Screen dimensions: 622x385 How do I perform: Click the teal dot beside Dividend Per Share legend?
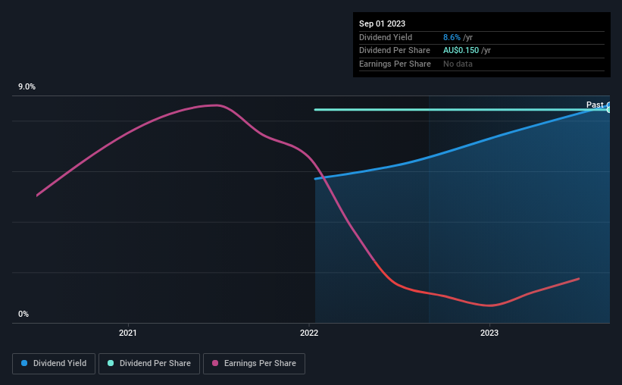pyautogui.click(x=111, y=363)
